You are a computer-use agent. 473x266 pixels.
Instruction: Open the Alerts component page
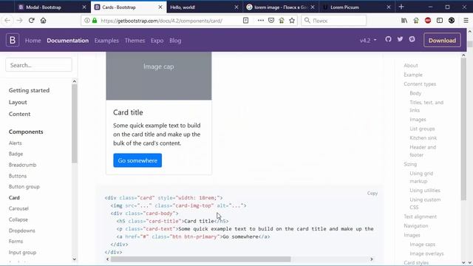(16, 143)
